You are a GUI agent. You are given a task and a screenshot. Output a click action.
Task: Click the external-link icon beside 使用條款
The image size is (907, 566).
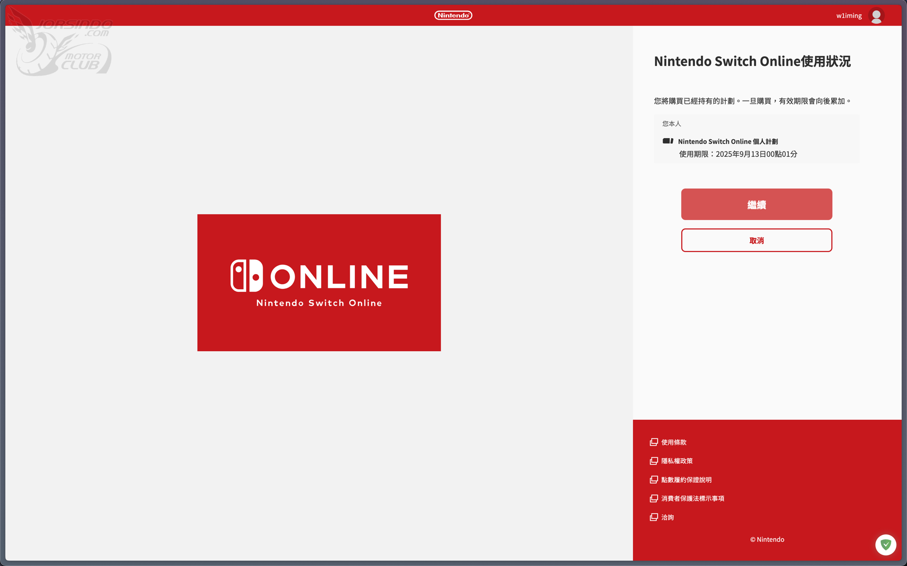[x=654, y=442]
